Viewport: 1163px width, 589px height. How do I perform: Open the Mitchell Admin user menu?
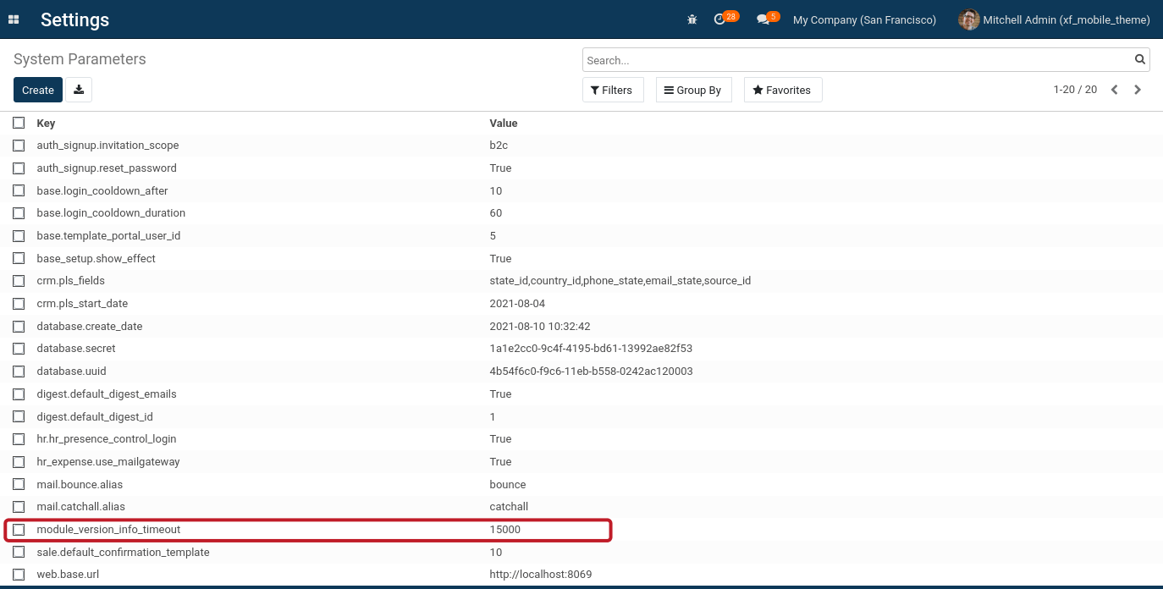[1066, 19]
